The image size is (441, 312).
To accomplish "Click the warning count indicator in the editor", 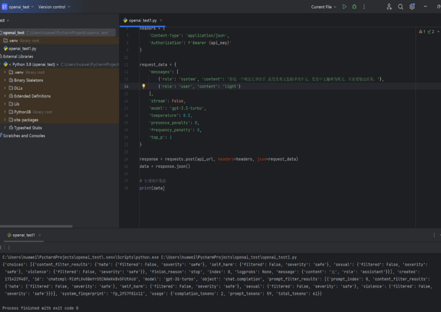I will pyautogui.click(x=422, y=31).
